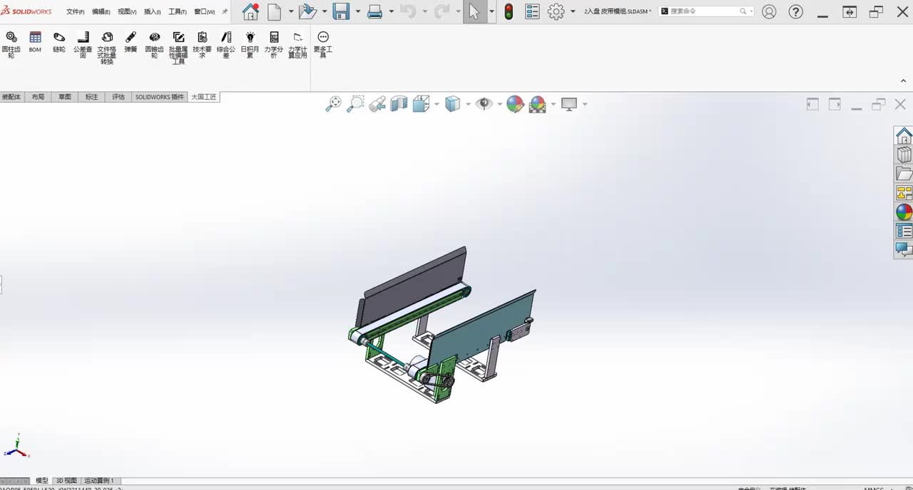The width and height of the screenshot is (913, 490).
Task: Click the Previous View icon
Action: tap(377, 104)
